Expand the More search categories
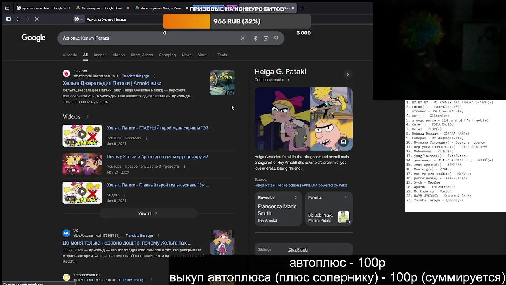 tap(204, 55)
